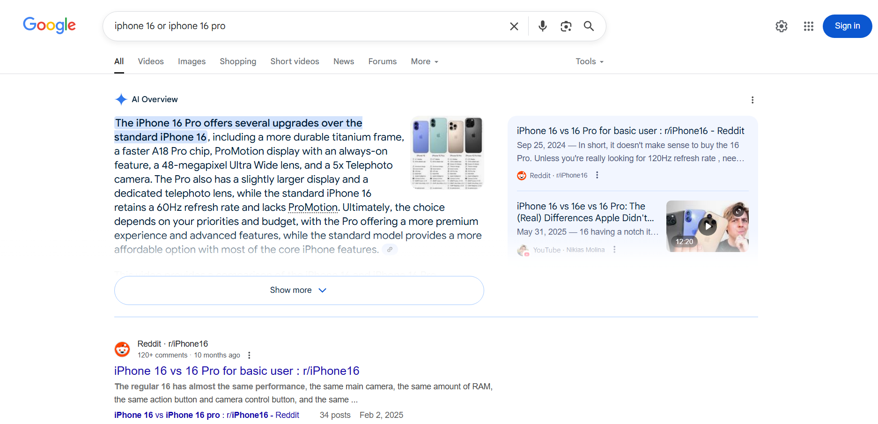Open three-dot menu next to '10 months ago'

pos(249,355)
